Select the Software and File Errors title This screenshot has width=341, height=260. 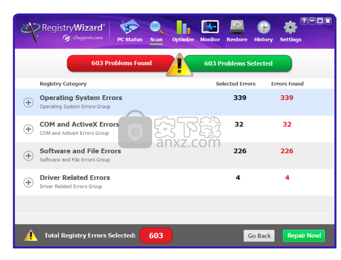[x=80, y=151]
